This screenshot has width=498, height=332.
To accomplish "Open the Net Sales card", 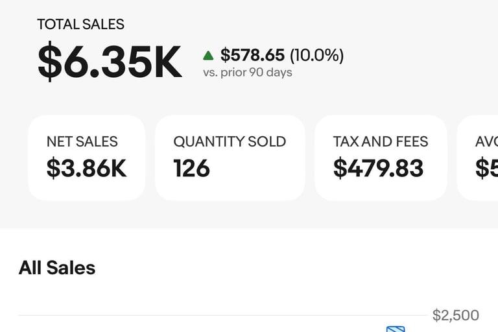I will coord(87,158).
